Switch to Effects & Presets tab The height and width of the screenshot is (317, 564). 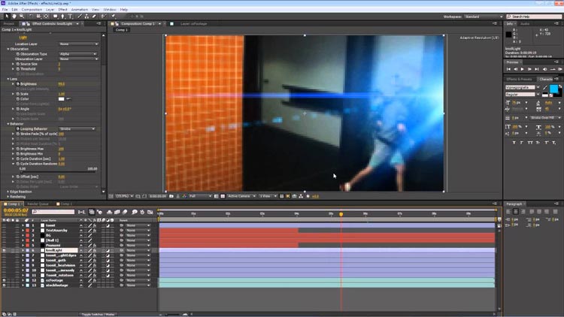pos(519,79)
